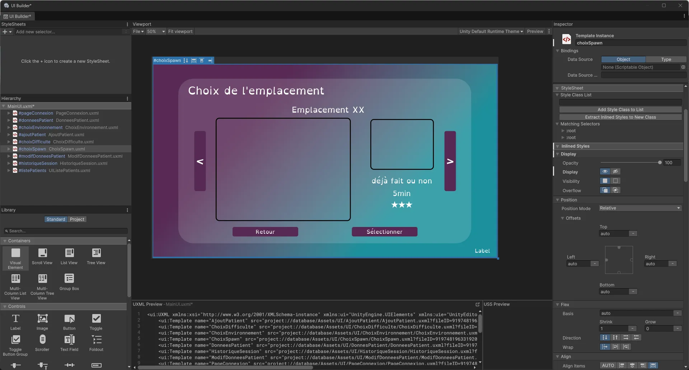Viewport: 689px width, 370px height.
Task: Open UXML Preview in external editor
Action: pos(478,304)
